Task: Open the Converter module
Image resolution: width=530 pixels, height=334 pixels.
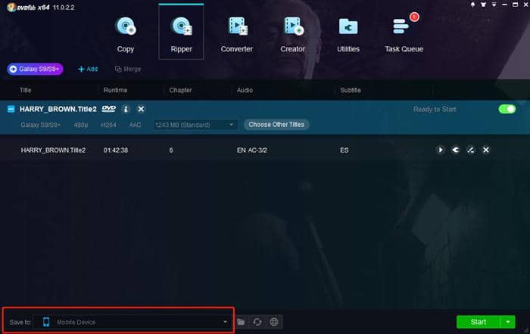Action: (236, 35)
